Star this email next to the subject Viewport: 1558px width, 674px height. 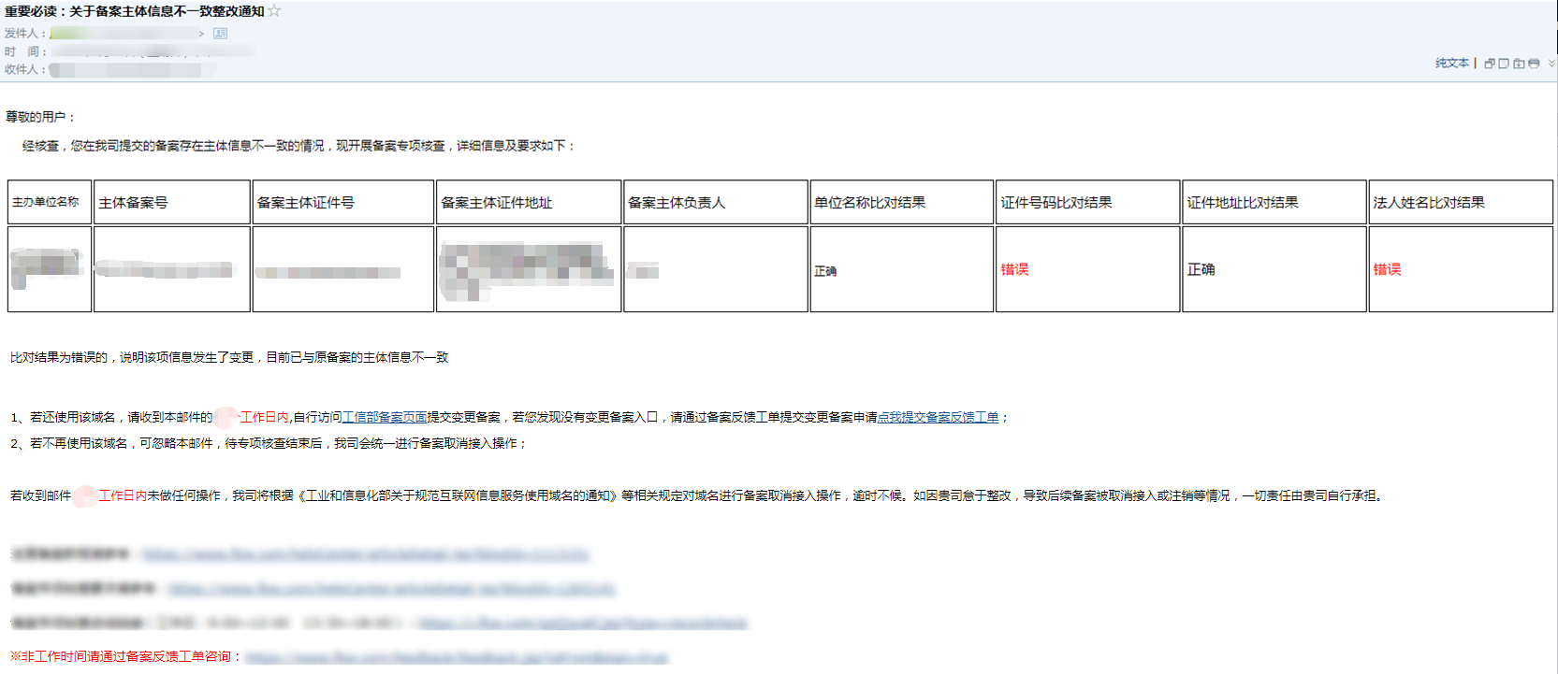coord(274,11)
